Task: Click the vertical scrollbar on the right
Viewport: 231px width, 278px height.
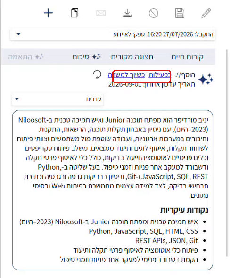Action: (x=227, y=153)
